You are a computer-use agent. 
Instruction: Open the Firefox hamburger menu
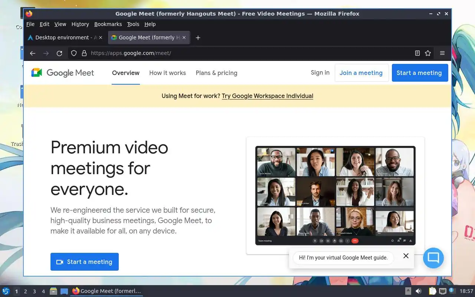click(x=442, y=53)
